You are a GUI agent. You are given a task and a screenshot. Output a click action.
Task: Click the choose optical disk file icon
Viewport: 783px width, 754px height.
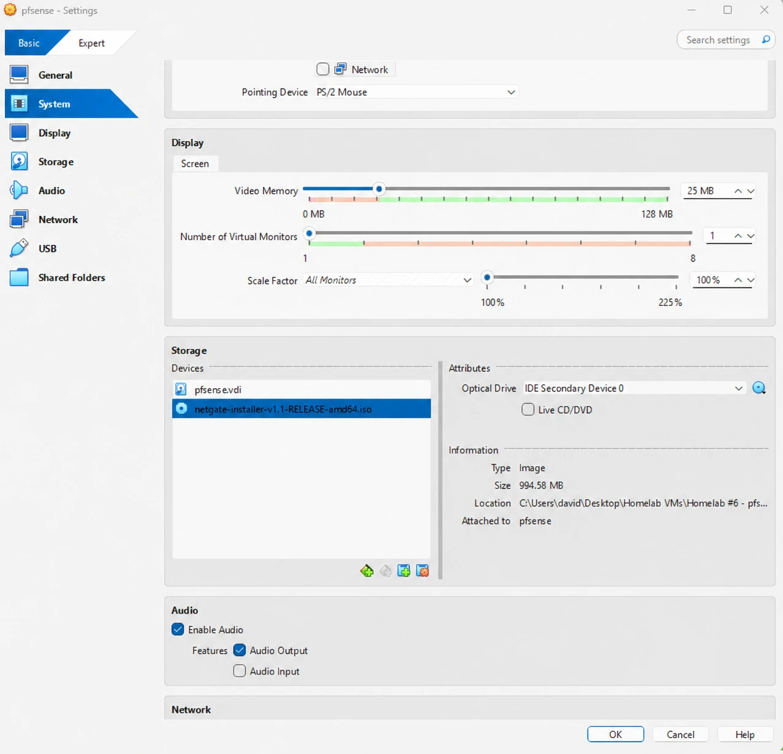pos(758,388)
